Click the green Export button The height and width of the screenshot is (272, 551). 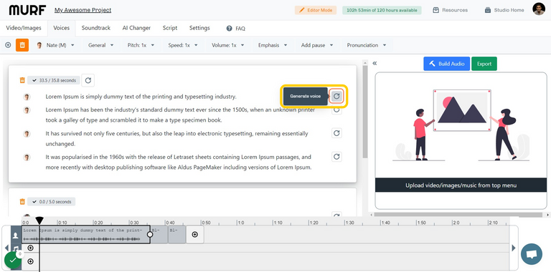tap(484, 64)
